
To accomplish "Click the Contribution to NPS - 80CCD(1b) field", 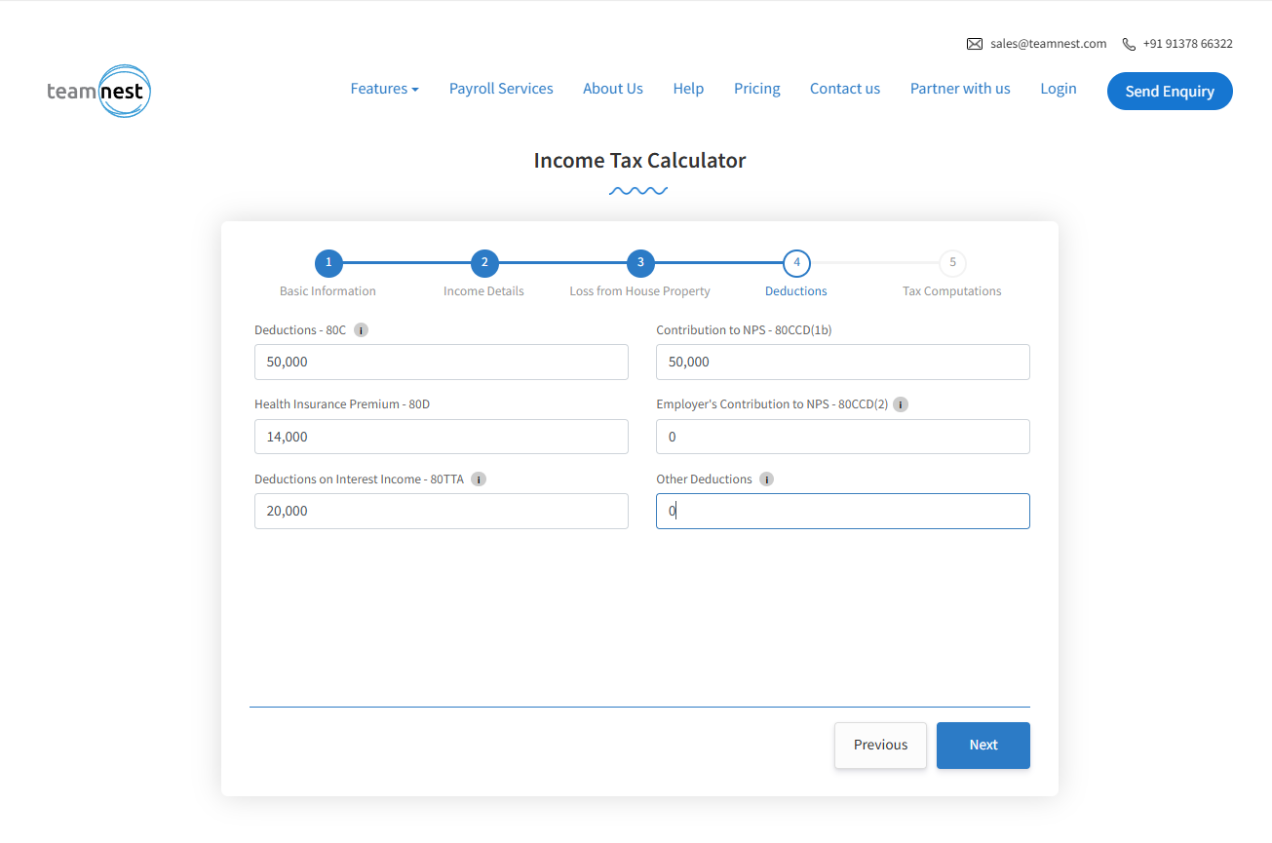I will [842, 362].
